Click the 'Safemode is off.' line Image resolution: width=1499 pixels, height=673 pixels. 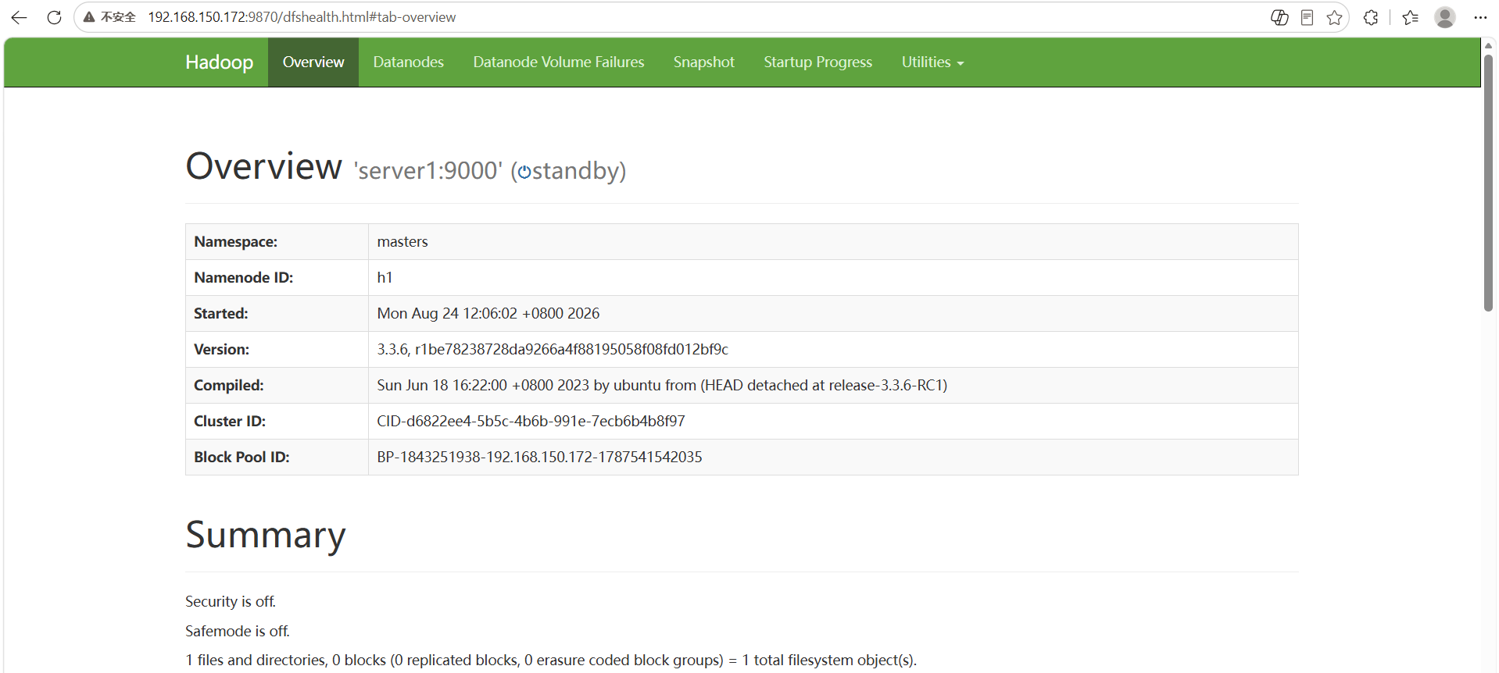(x=238, y=631)
